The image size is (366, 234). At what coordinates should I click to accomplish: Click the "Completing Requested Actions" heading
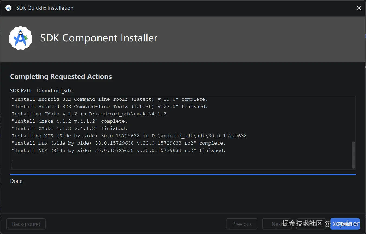click(x=61, y=77)
